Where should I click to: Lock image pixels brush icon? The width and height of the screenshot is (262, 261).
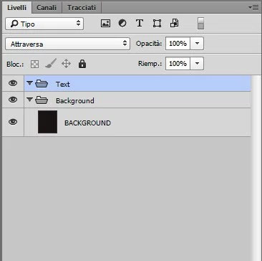click(51, 64)
